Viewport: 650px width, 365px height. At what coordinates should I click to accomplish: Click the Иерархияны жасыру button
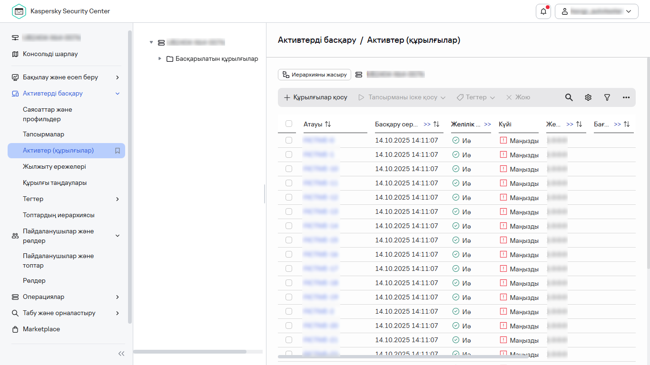[x=315, y=75]
